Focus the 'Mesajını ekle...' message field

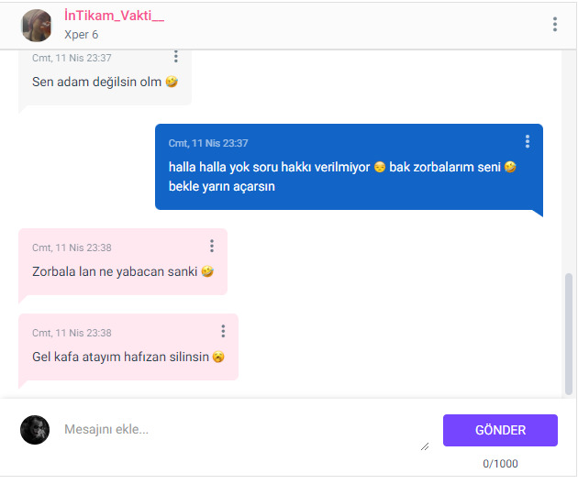(x=243, y=430)
